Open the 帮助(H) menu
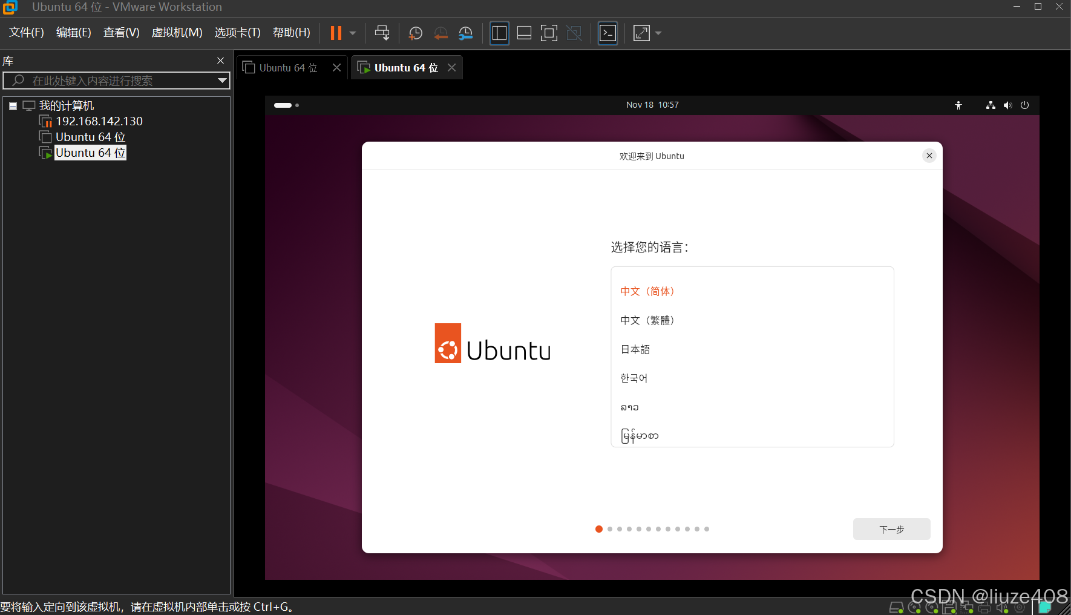The width and height of the screenshot is (1071, 615). coord(291,33)
